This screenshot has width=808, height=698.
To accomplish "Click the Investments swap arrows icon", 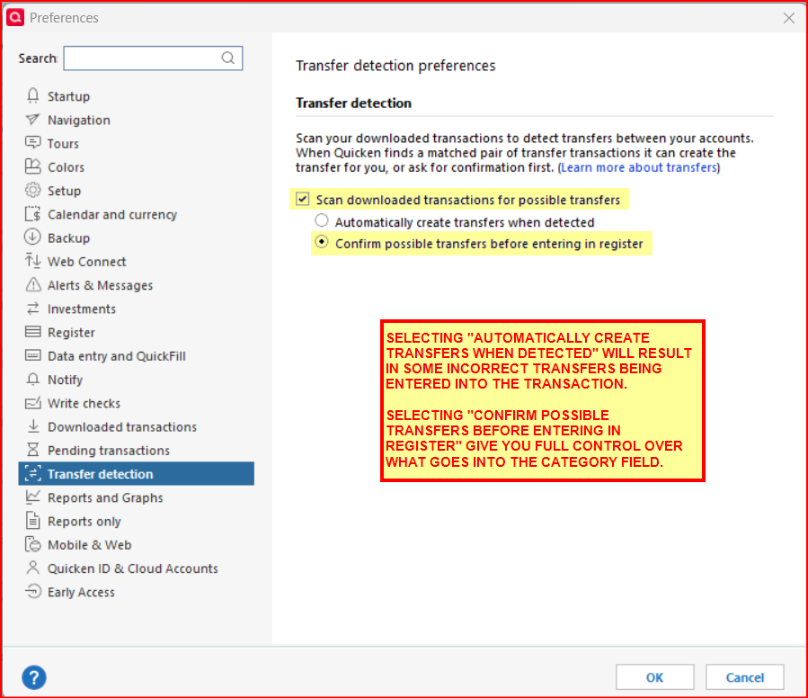I will click(x=33, y=309).
